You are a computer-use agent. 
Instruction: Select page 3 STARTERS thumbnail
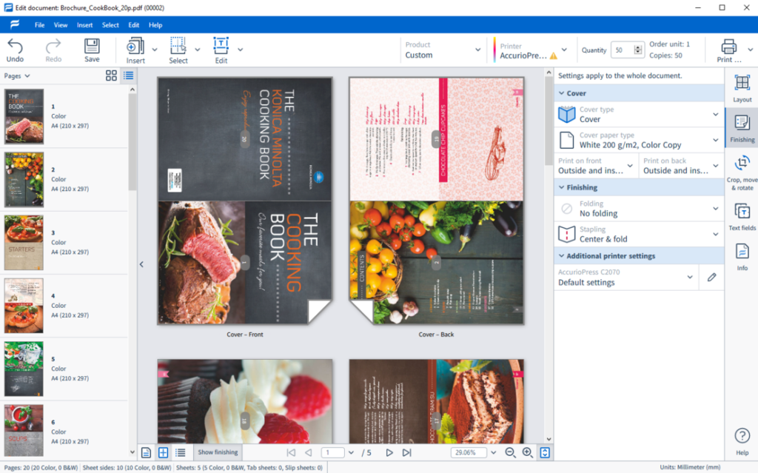click(x=24, y=242)
